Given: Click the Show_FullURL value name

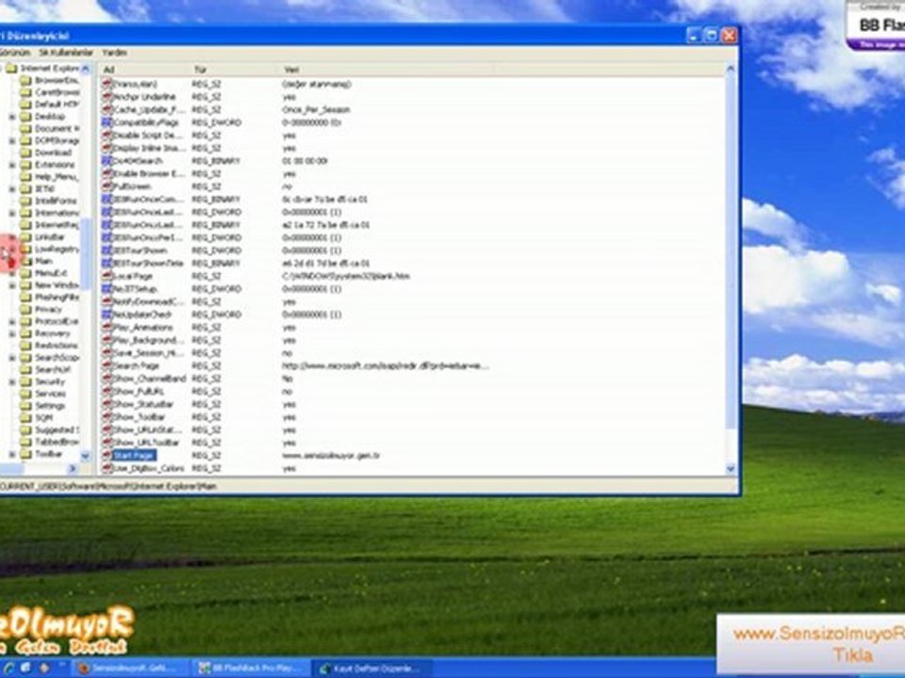Looking at the screenshot, I should [x=139, y=392].
